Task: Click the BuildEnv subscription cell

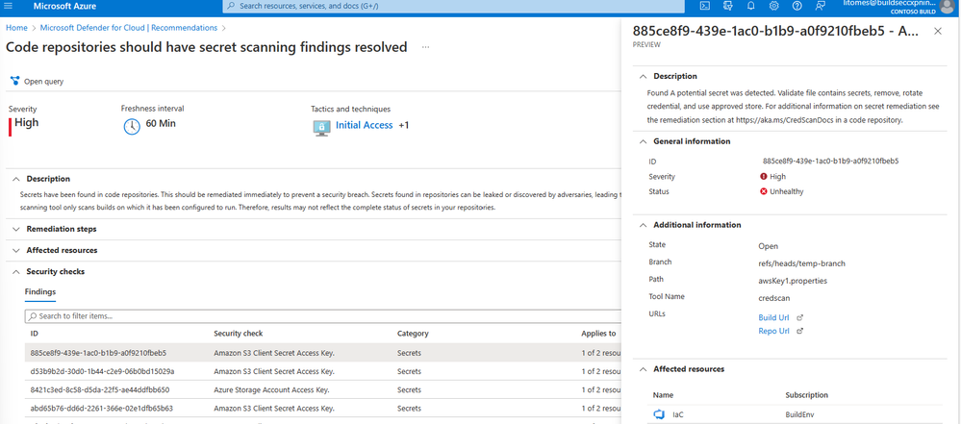Action: (799, 414)
